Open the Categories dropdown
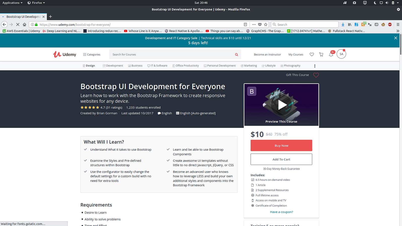This screenshot has width=402, height=226. (x=92, y=54)
